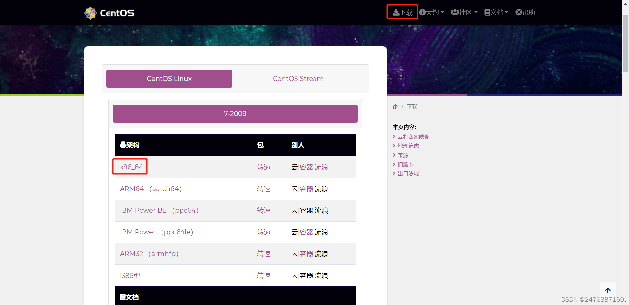Click 流浪 vagrant link in x86_64 row

click(x=321, y=167)
